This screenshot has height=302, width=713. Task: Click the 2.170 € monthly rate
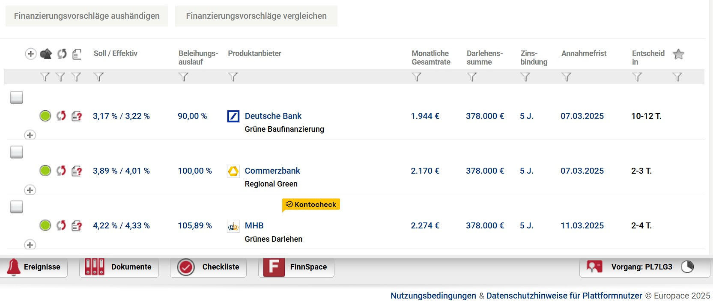[425, 171]
